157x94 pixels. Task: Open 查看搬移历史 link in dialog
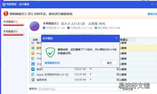coord(52,63)
